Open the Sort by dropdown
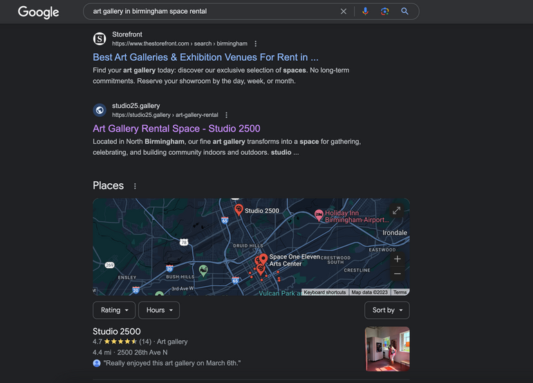Screen dimensions: 533x383 tap(387, 310)
